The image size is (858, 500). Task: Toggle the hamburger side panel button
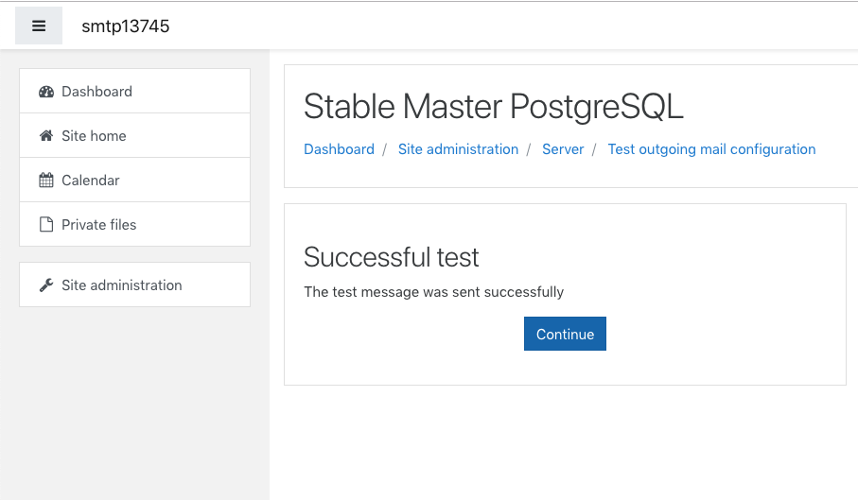pyautogui.click(x=38, y=26)
